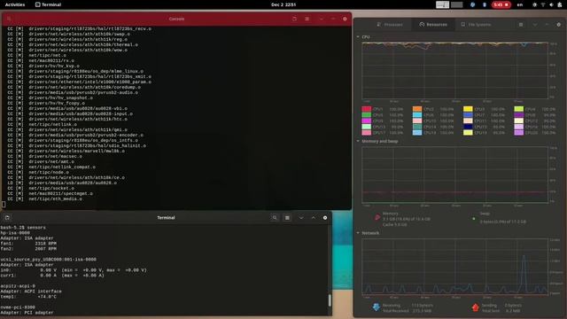Click the Terminal window scrollbar
The image size is (567, 319).
pos(330,300)
